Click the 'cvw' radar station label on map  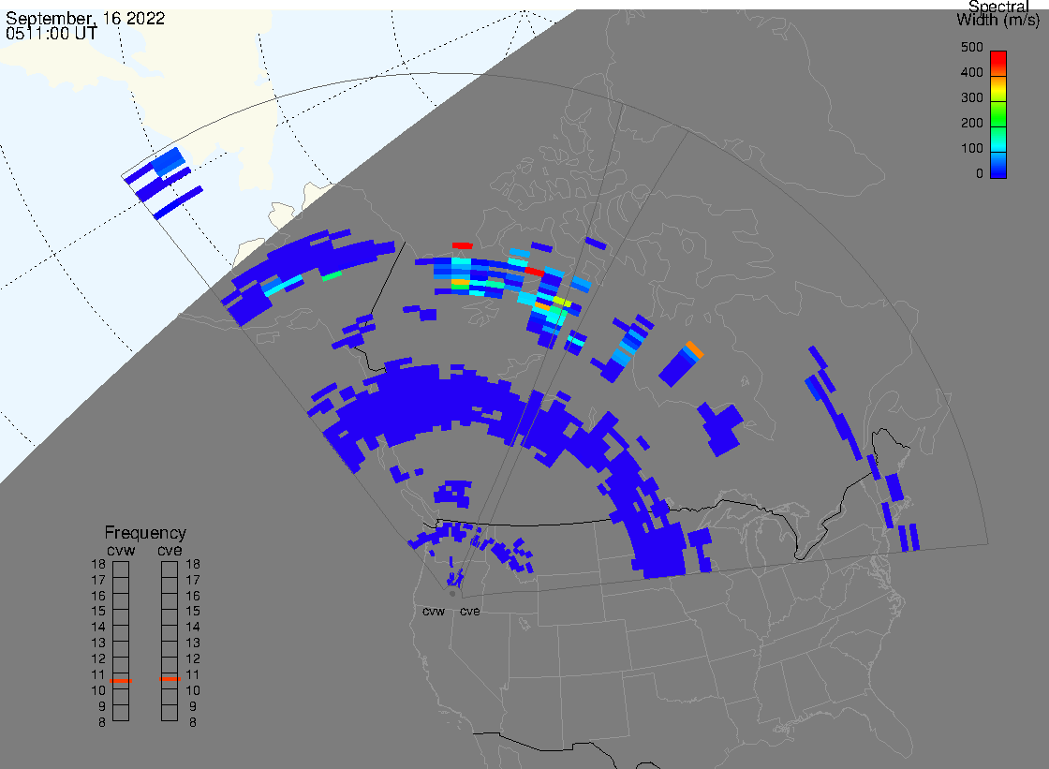(434, 612)
